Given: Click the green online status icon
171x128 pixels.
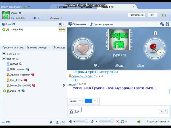Looking at the screenshot, I should pyautogui.click(x=25, y=7).
